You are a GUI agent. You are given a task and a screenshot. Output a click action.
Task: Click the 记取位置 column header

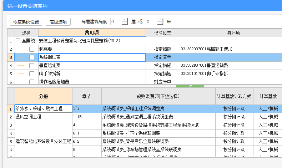coord(163,33)
